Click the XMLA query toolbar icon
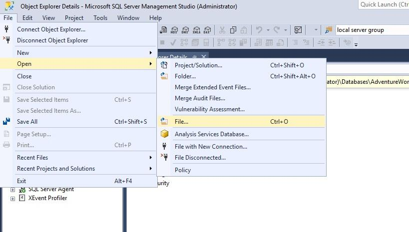Image resolution: width=409 pixels, height=232 pixels. [x=196, y=30]
